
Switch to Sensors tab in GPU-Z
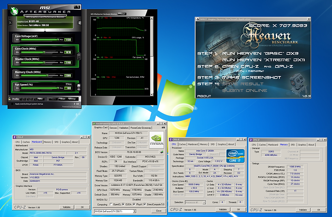113,128
